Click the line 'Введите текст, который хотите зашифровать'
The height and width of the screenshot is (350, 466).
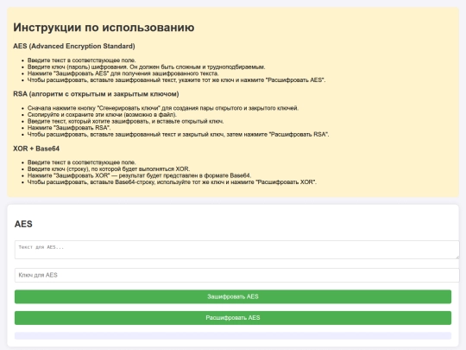tap(126, 121)
